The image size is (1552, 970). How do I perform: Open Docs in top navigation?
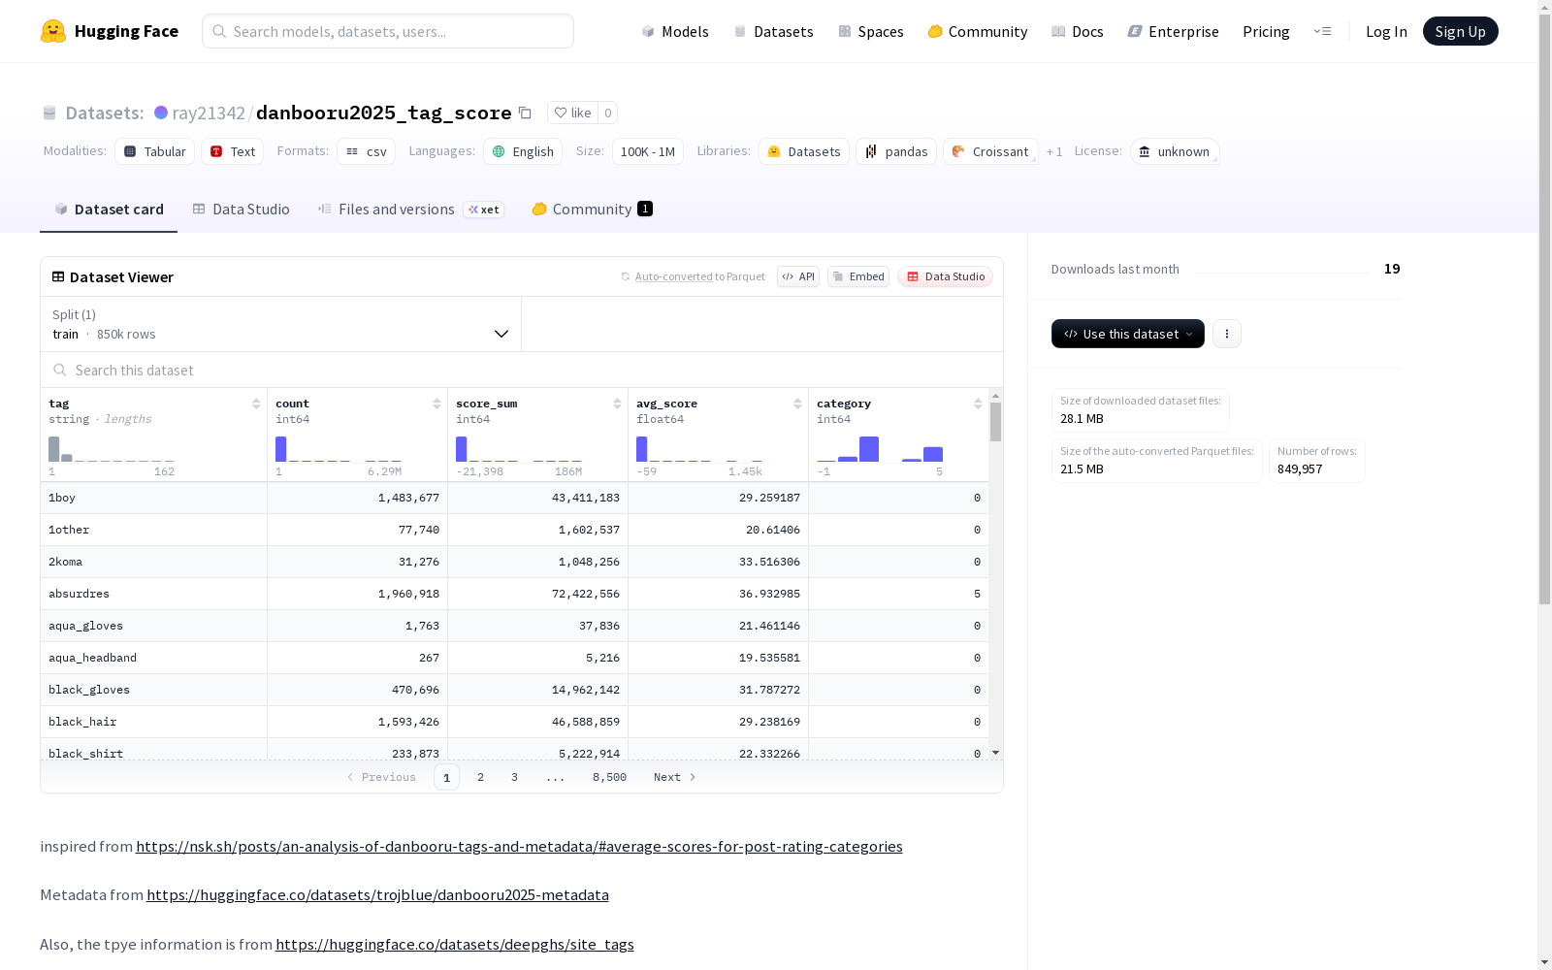1078,31
